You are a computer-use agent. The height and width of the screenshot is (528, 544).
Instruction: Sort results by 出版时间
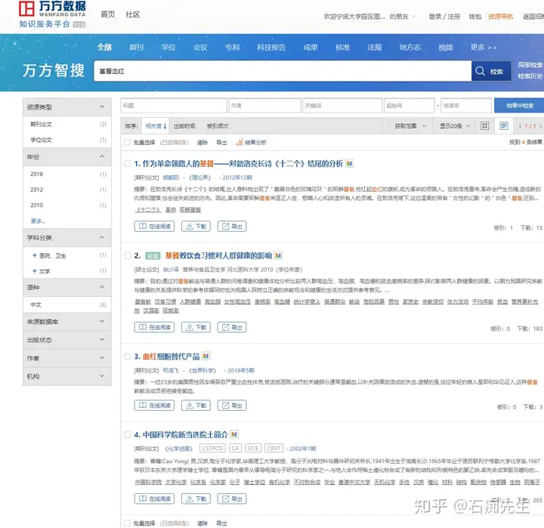pos(184,126)
